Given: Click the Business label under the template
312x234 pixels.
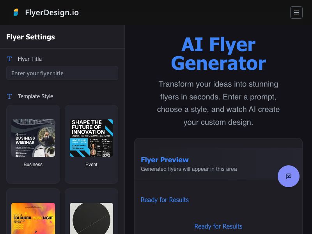Looking at the screenshot, I should pos(33,165).
